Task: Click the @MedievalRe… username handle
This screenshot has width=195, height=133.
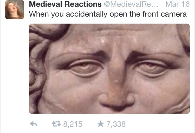Action: [131, 4]
